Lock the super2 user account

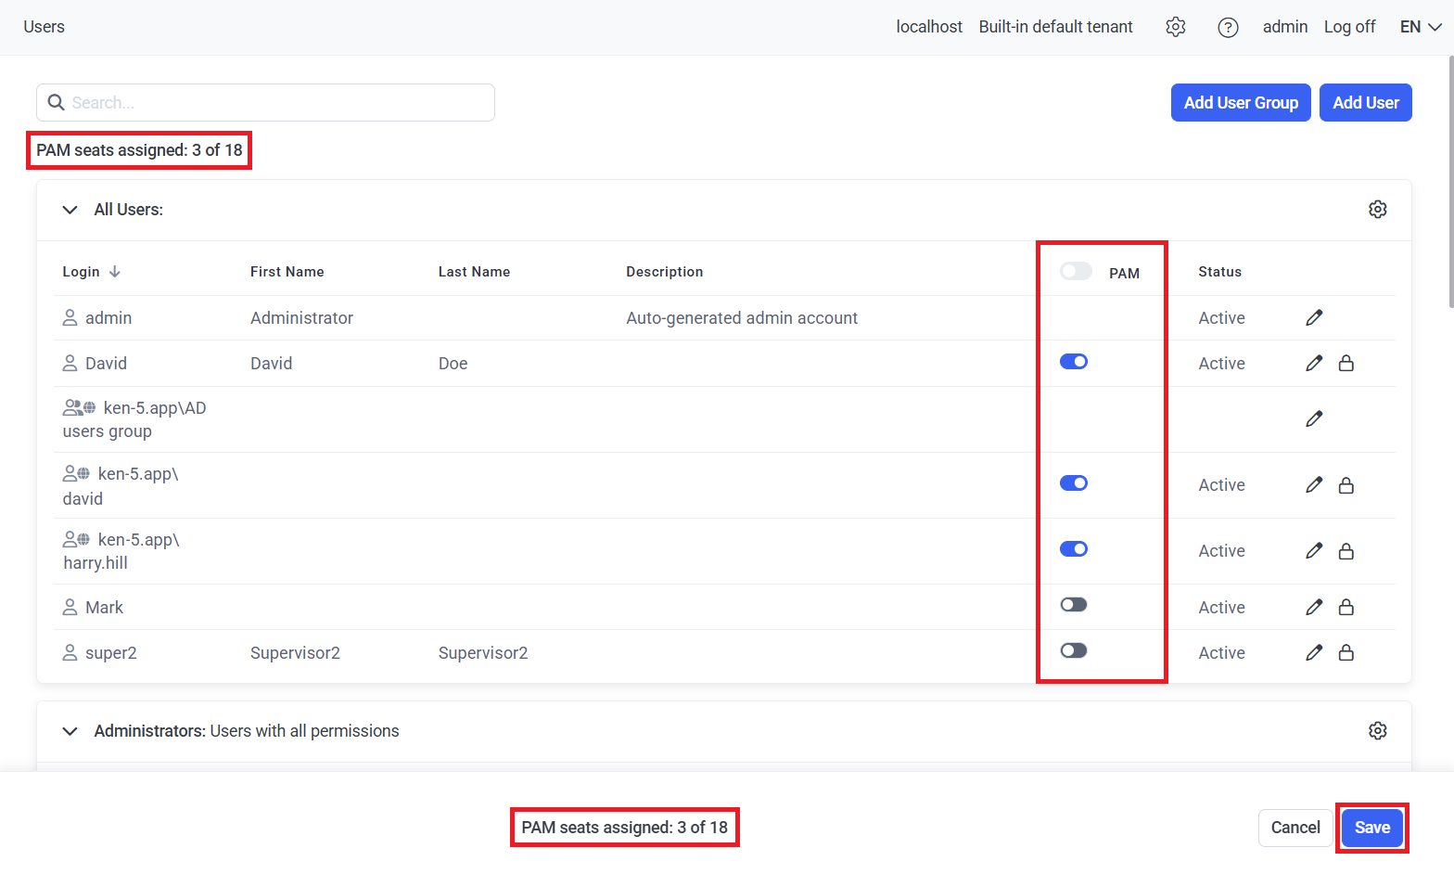(x=1346, y=653)
